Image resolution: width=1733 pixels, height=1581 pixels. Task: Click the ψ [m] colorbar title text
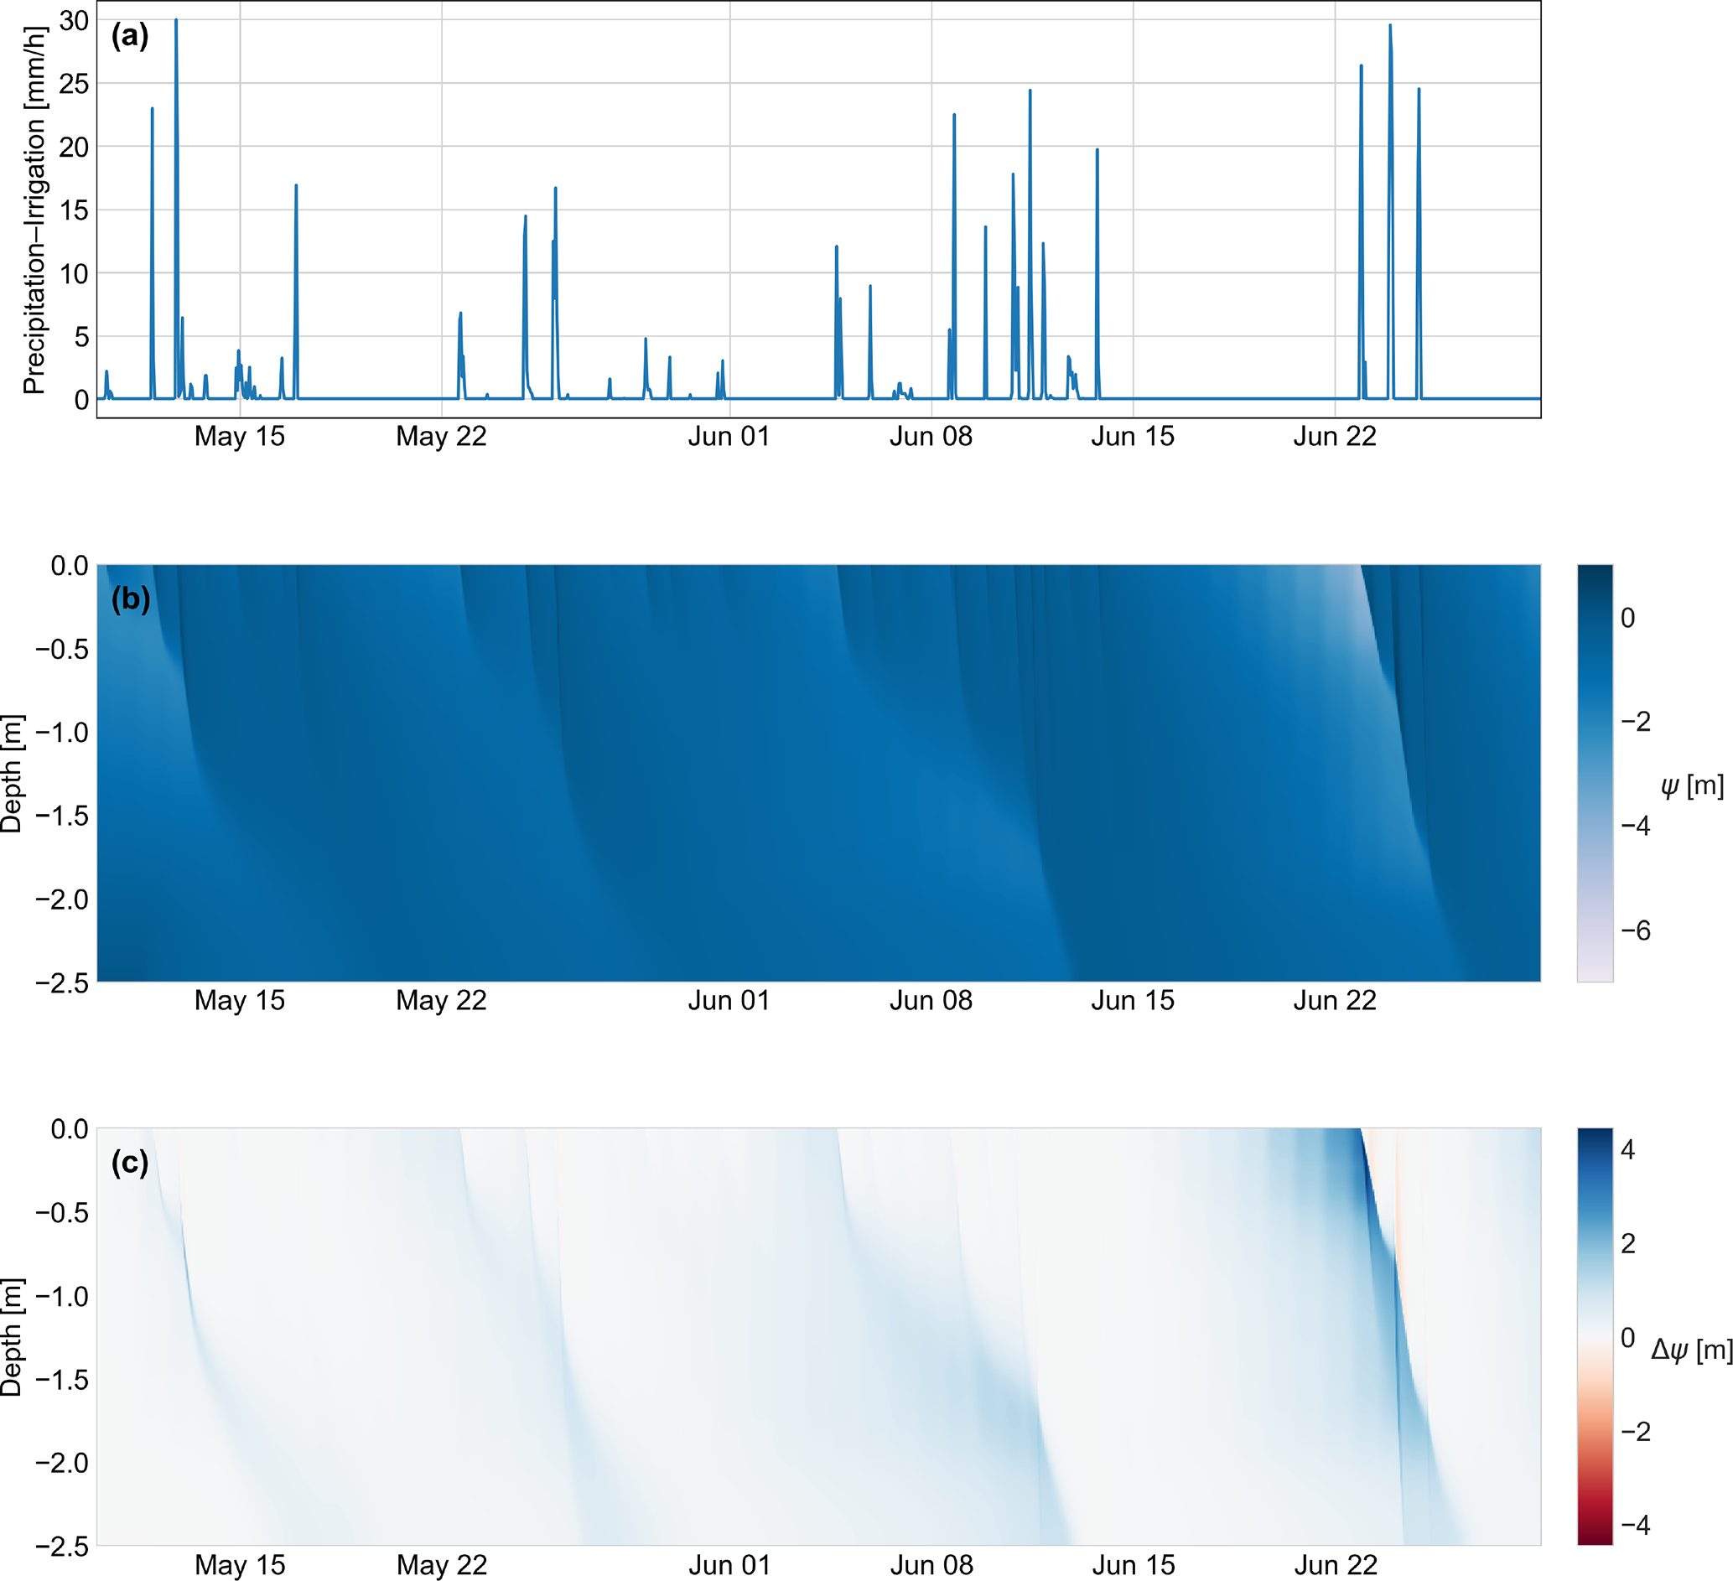(1692, 785)
